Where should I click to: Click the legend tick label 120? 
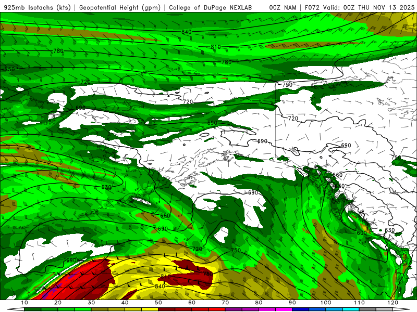(393, 303)
